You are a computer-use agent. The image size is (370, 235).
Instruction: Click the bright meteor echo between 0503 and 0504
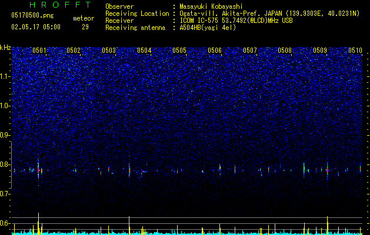pos(129,169)
